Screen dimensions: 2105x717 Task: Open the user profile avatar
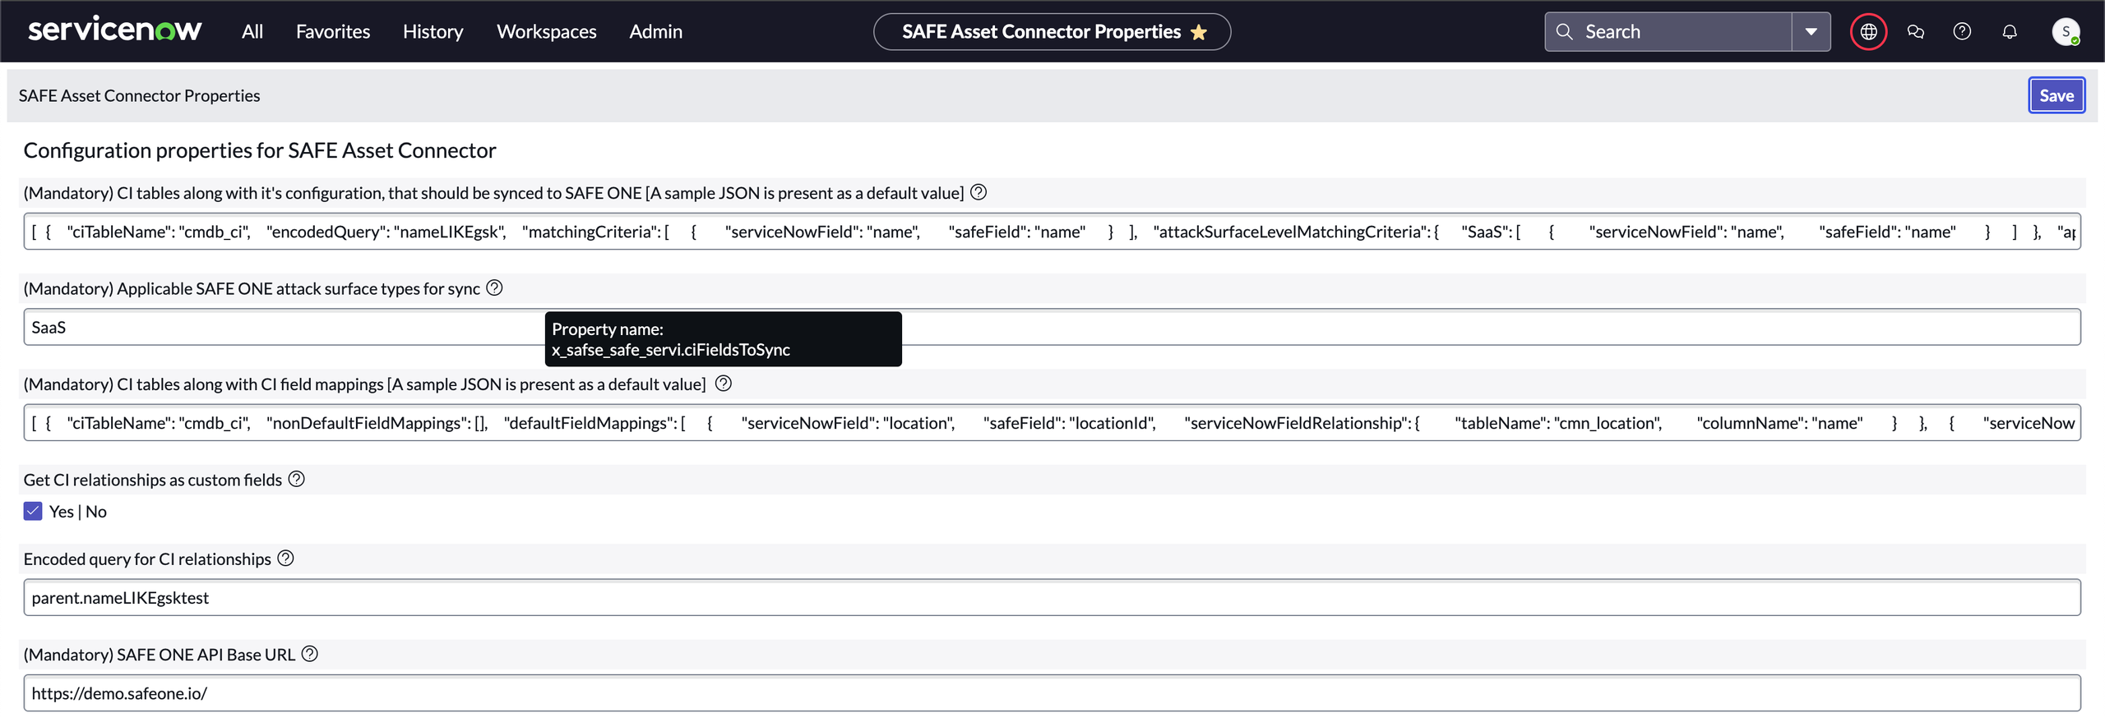(2066, 31)
